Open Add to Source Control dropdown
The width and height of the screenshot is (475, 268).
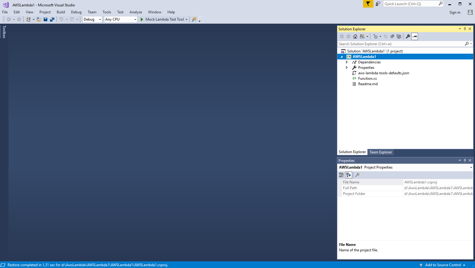coord(445,265)
